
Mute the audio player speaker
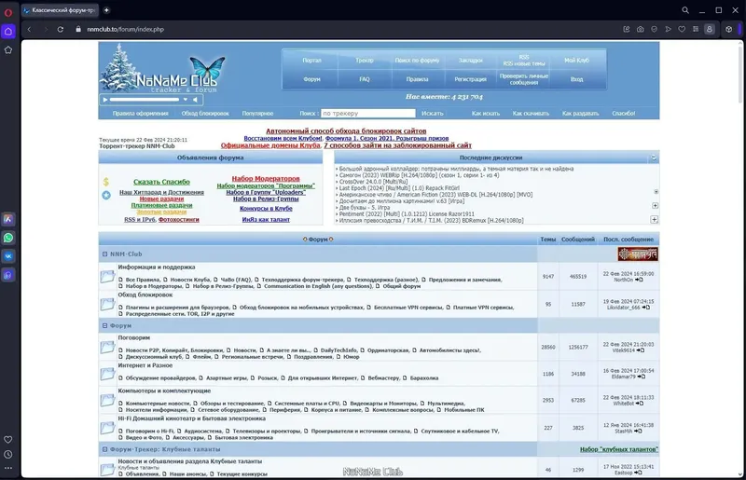tap(195, 100)
